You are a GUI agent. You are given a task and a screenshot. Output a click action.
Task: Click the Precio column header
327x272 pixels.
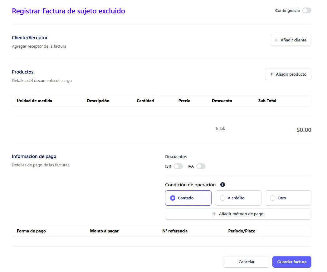click(x=184, y=101)
